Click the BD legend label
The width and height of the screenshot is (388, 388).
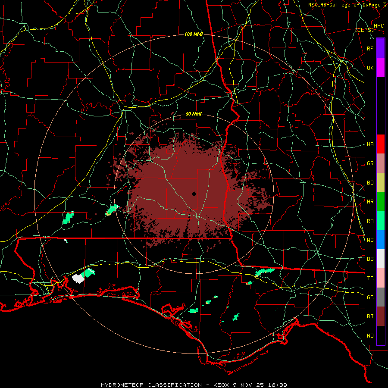[370, 183]
